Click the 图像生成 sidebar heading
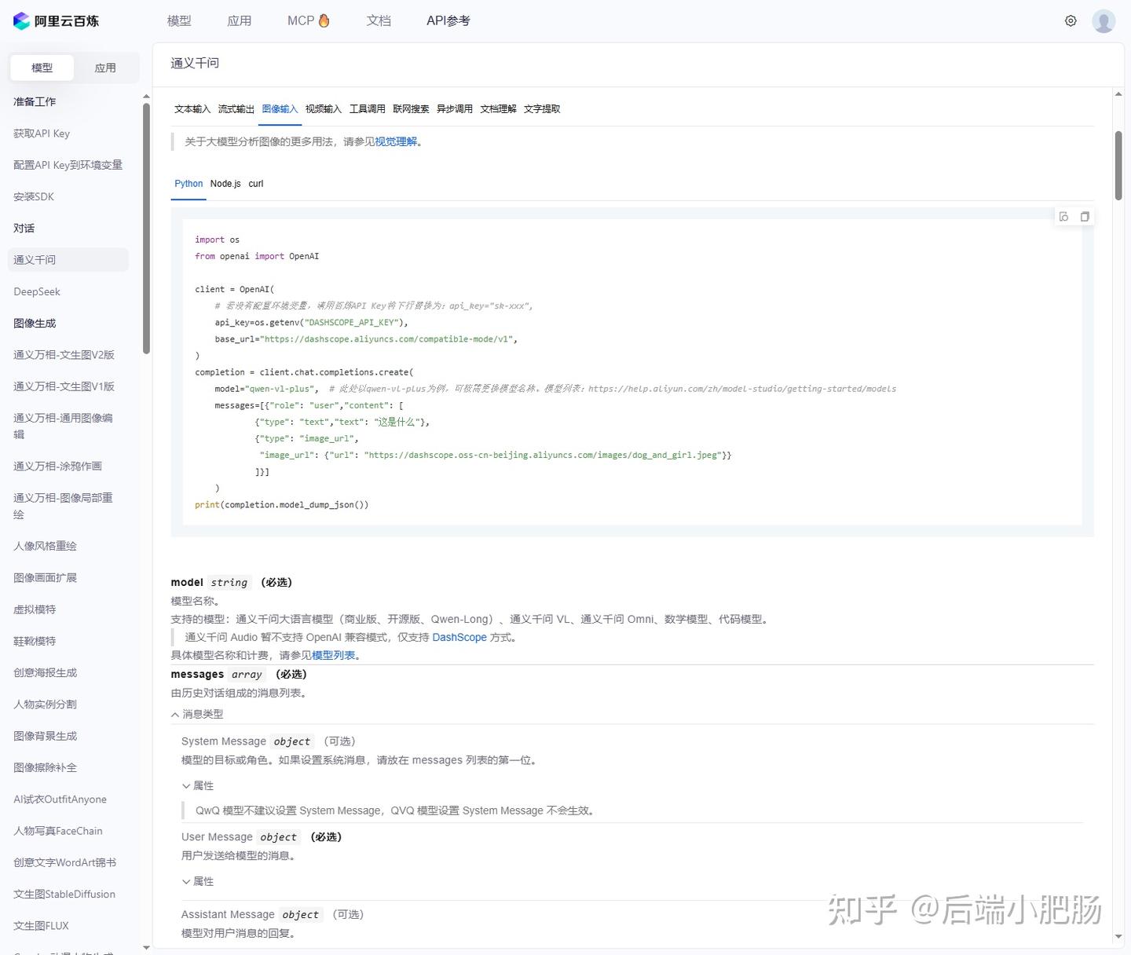 (35, 324)
